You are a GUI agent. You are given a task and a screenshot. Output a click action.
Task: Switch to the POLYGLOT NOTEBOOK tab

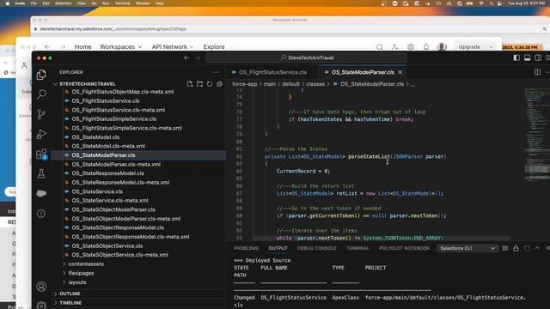point(404,248)
